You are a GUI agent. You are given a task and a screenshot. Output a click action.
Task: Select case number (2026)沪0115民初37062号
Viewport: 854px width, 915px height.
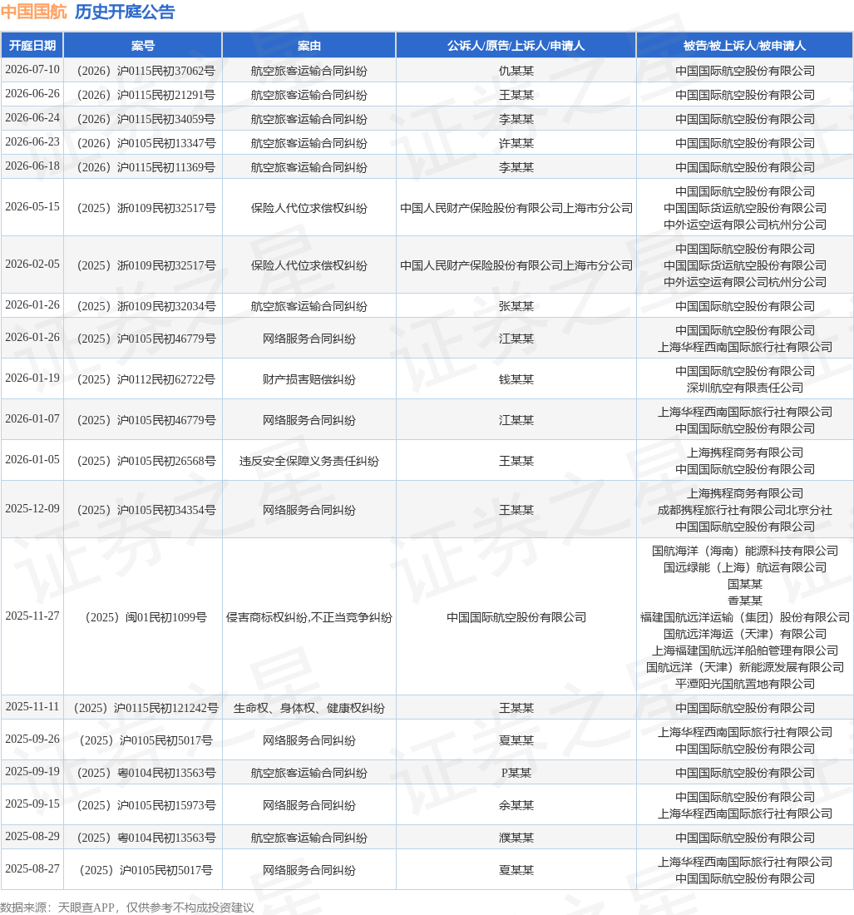coord(146,71)
